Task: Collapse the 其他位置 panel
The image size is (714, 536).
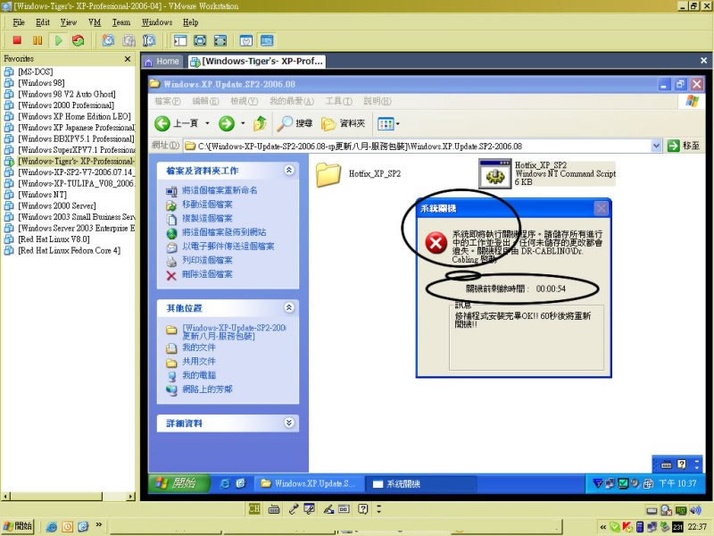Action: click(288, 307)
